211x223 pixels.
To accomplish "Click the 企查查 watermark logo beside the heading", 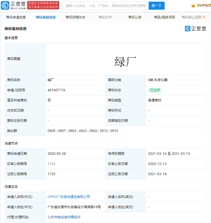I will point(195,29).
